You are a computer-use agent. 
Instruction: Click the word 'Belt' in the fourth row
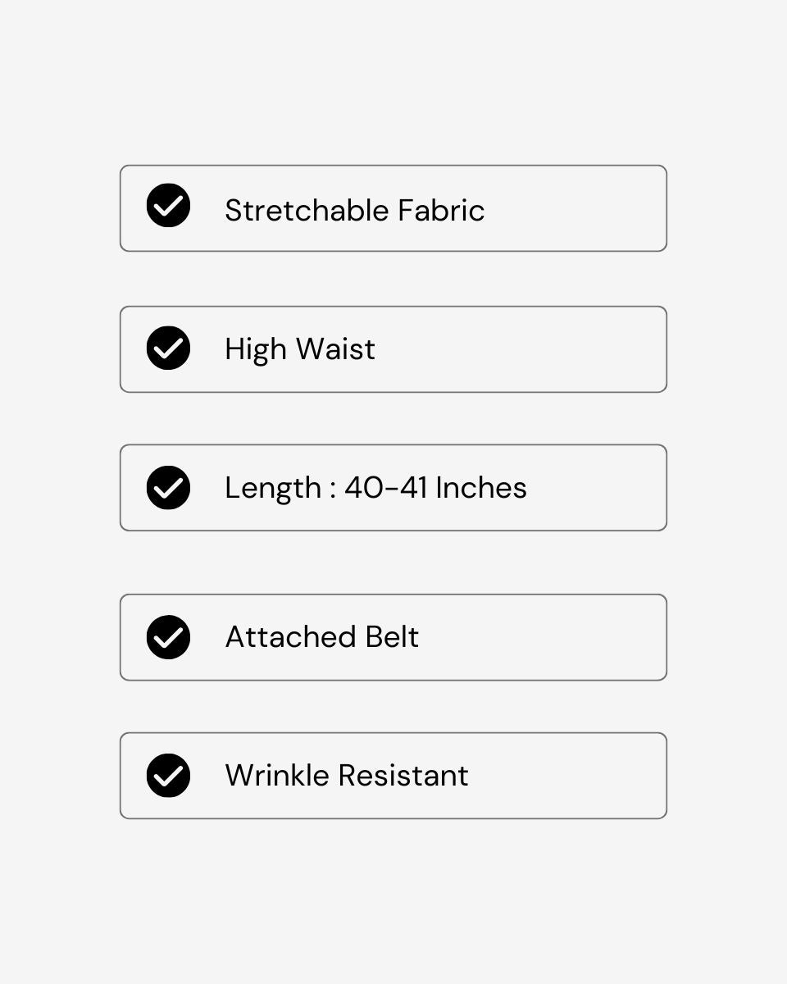click(x=392, y=637)
